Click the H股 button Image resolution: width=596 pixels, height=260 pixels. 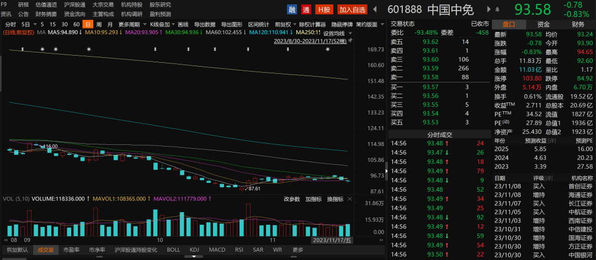pos(324,9)
